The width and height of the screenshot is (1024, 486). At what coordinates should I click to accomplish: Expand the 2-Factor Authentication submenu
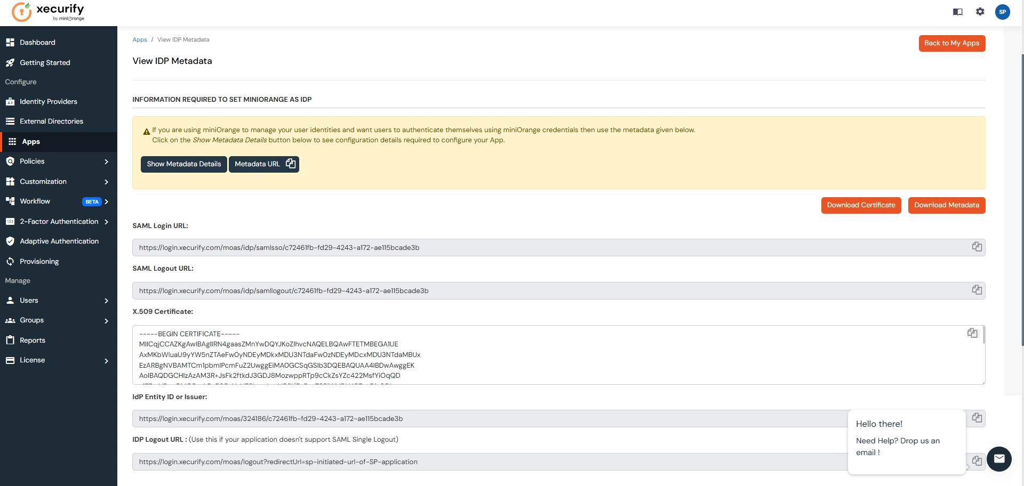106,222
